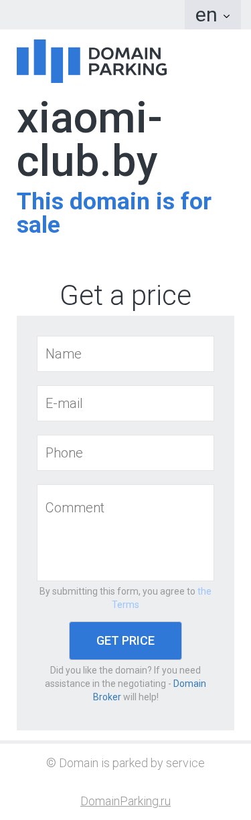Focus the Phone input field
The width and height of the screenshot is (251, 820).
coord(125,453)
